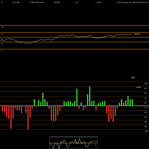Viewport: 149px width, 149px height.
Task: Click the MR axis label 80
Action: click(145, 89)
